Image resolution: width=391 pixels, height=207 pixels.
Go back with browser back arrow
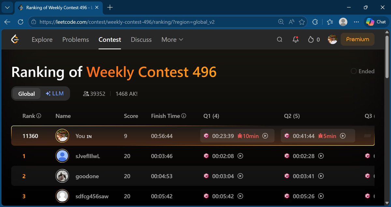7,22
